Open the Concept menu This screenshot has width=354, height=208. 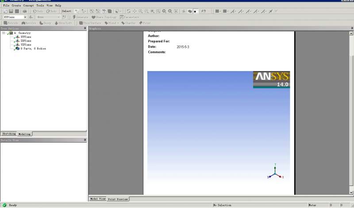tap(28, 5)
